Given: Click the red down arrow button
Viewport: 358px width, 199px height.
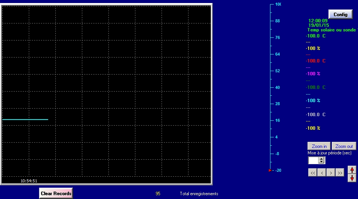Looking at the screenshot, I should [352, 178].
